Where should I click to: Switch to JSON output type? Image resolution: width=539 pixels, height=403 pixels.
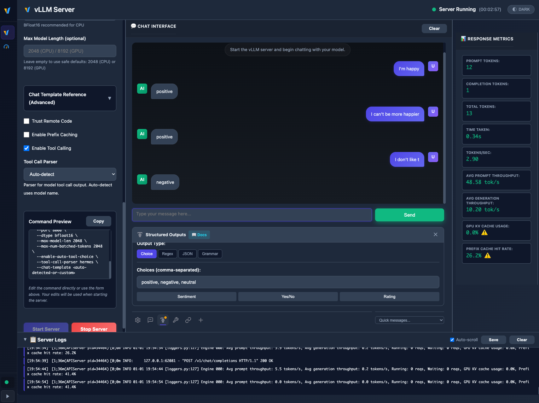click(x=188, y=254)
